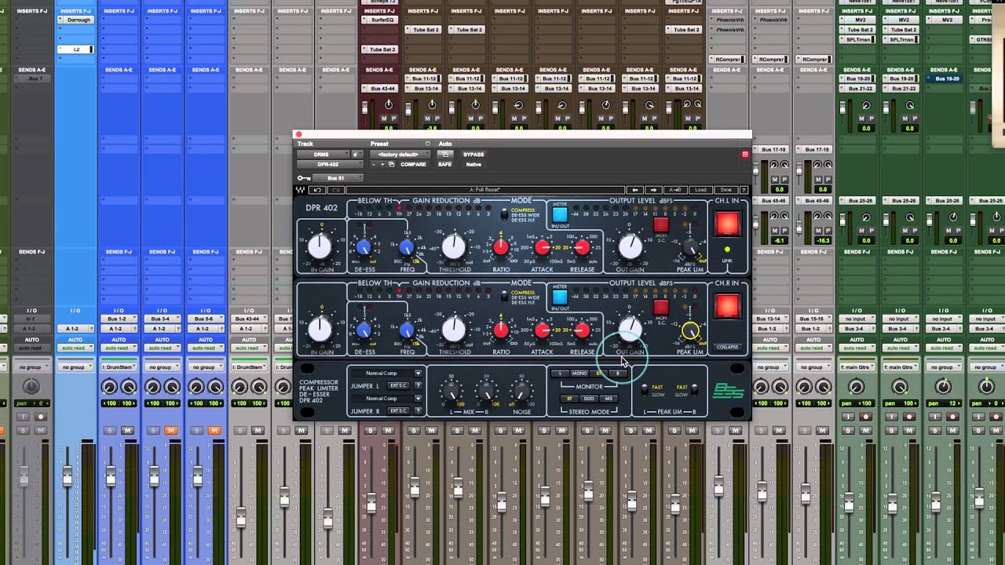
Task: Toggle Jumper R EXT S.C. button
Action: click(x=397, y=411)
